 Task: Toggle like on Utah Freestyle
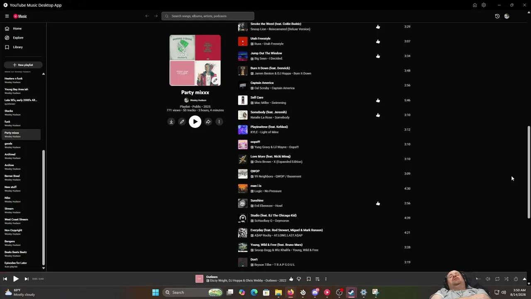click(378, 42)
